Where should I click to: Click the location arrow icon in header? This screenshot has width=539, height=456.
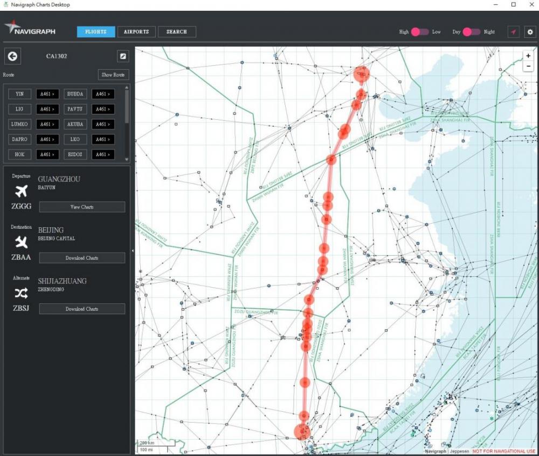513,32
